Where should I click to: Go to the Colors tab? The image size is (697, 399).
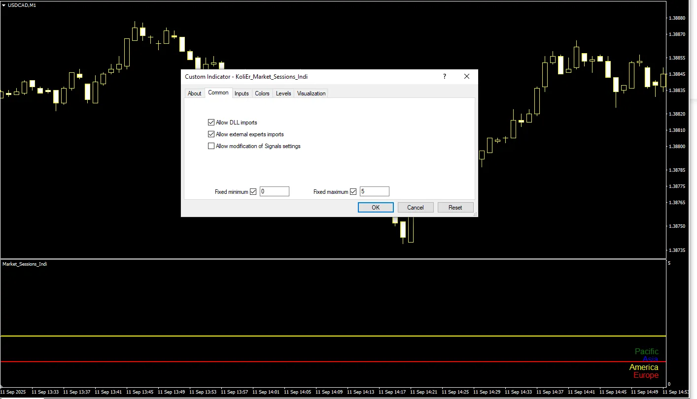click(262, 93)
